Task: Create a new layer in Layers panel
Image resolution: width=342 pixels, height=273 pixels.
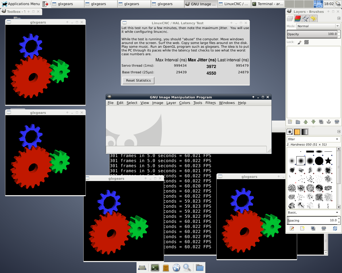Action: coord(290,122)
